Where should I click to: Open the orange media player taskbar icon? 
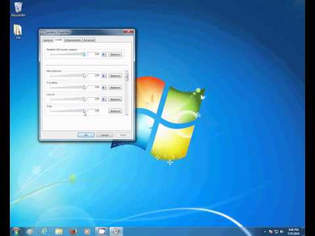click(87, 231)
